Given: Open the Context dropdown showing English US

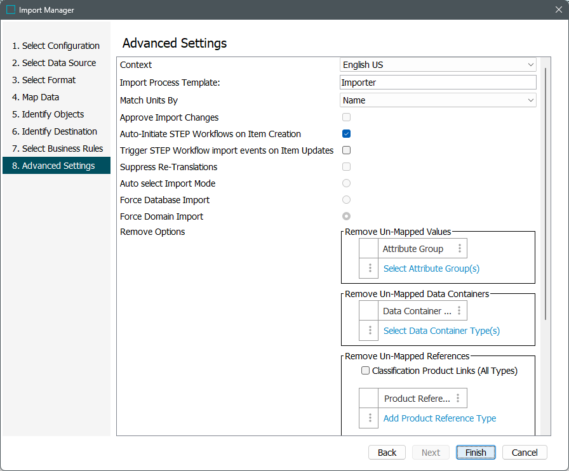Looking at the screenshot, I should 438,65.
